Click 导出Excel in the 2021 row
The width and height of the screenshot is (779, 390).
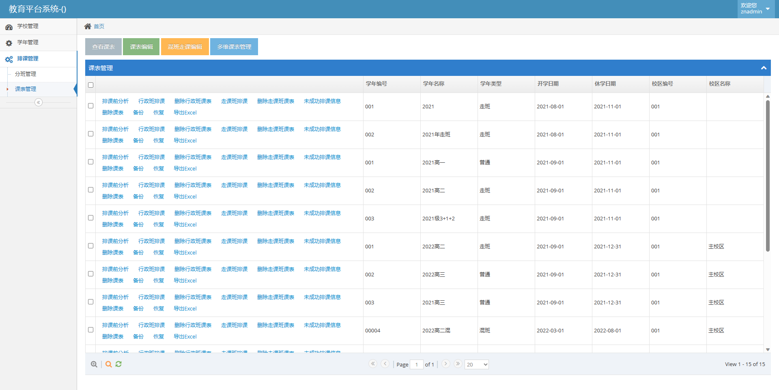tap(185, 112)
